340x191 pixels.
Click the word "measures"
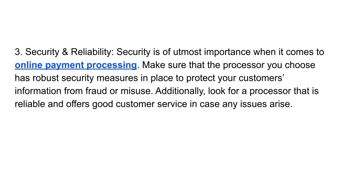tap(117, 78)
